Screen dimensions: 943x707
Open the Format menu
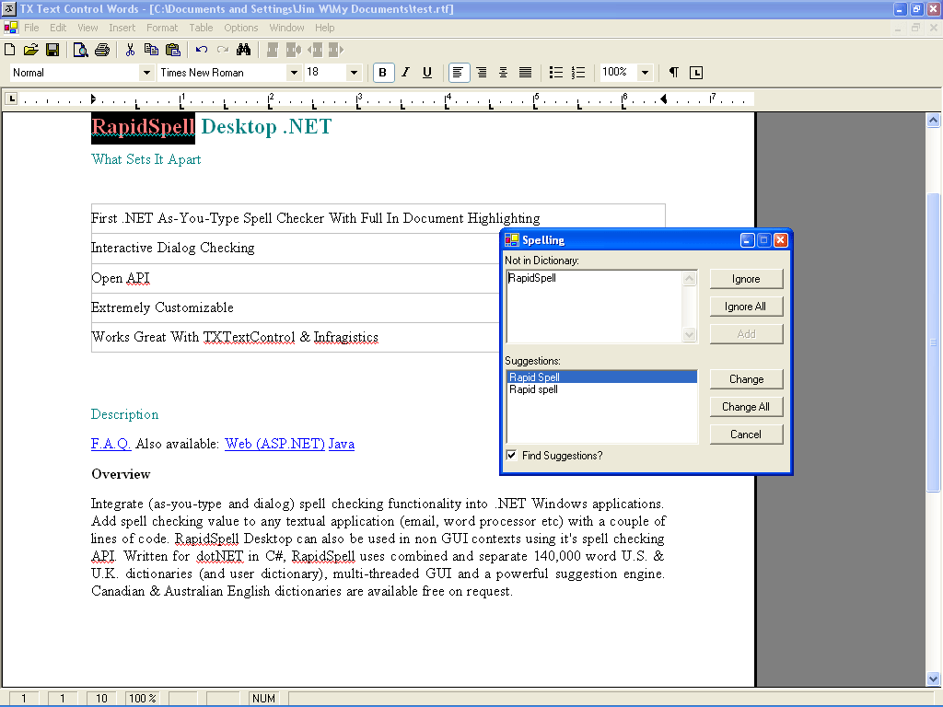162,27
